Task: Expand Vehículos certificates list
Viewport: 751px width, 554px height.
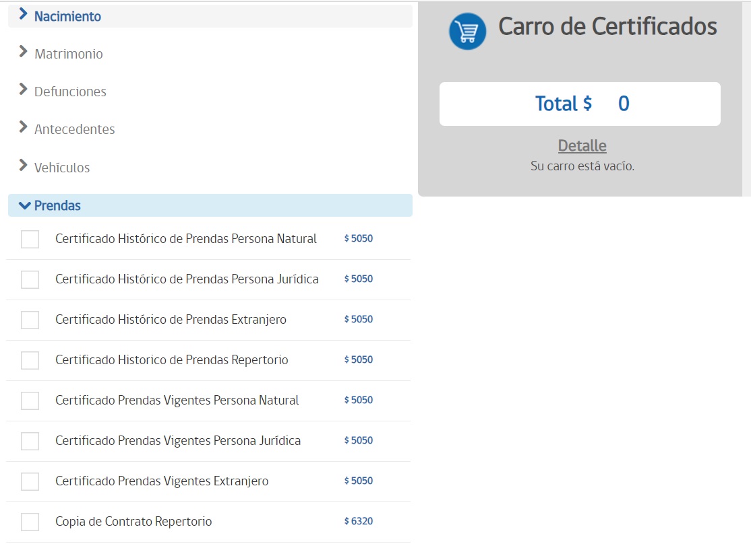Action: (x=62, y=168)
